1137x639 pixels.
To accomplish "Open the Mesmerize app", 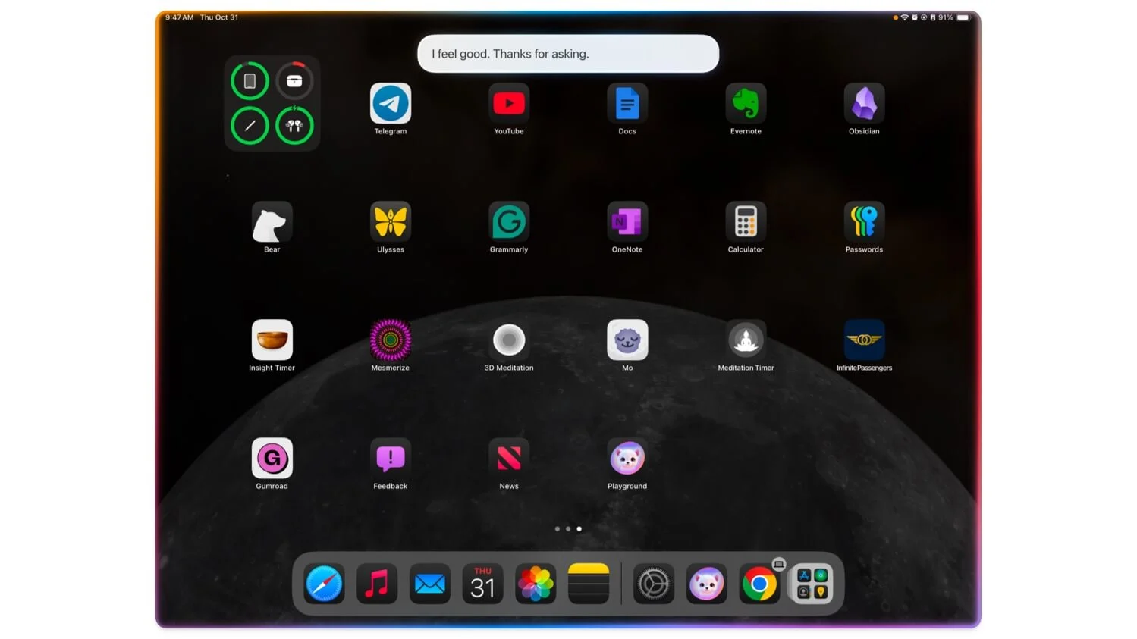I will (x=390, y=340).
